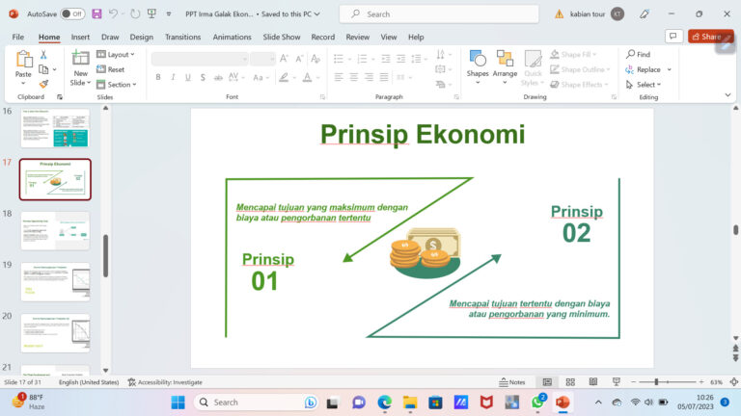Click the Shapes gallery icon
The height and width of the screenshot is (416, 741).
(478, 63)
